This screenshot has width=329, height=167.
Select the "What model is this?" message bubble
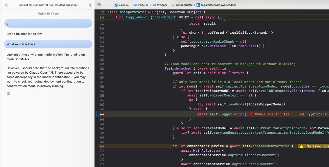coord(48,44)
